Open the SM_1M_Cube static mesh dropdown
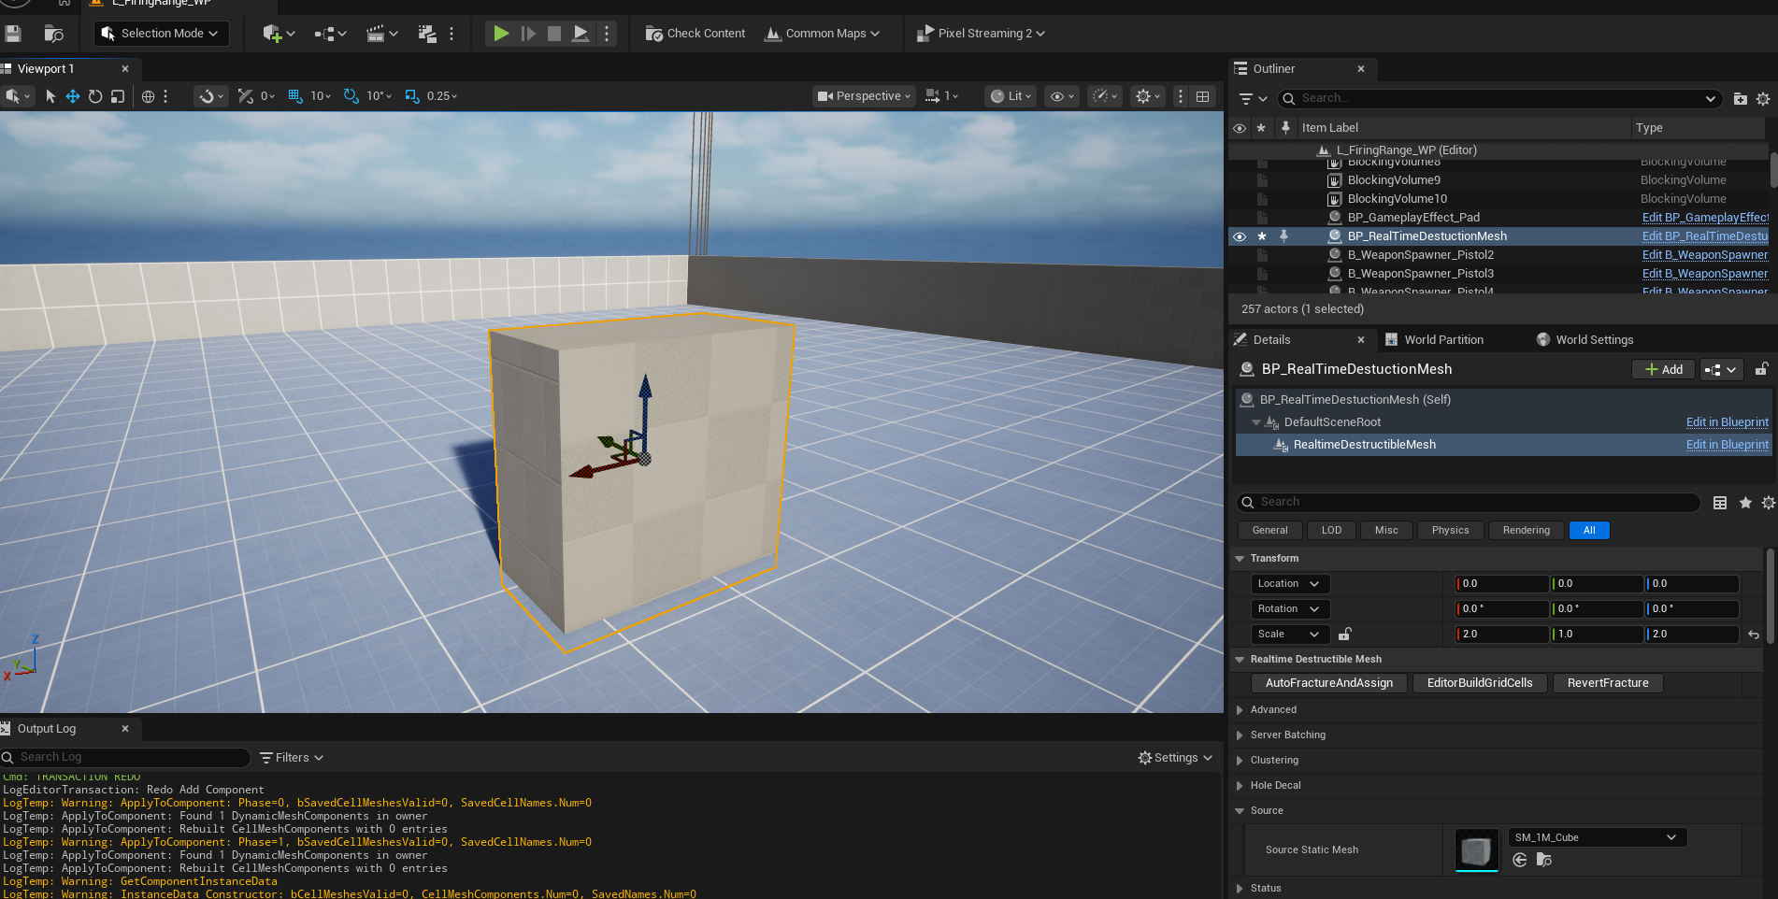This screenshot has width=1778, height=899. click(1596, 837)
